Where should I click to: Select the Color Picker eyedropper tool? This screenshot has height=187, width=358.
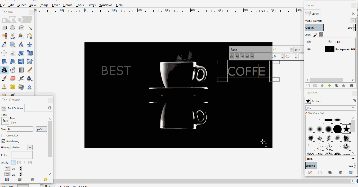tap(4, 44)
